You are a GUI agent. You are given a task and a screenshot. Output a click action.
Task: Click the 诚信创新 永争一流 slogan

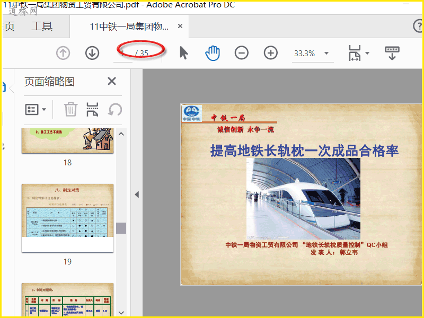tap(245, 129)
